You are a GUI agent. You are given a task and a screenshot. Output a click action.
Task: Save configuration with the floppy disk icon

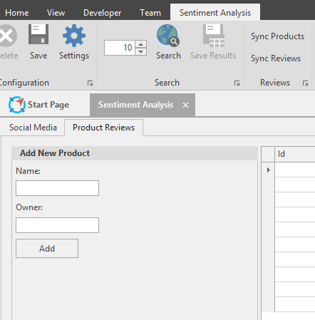tap(38, 35)
